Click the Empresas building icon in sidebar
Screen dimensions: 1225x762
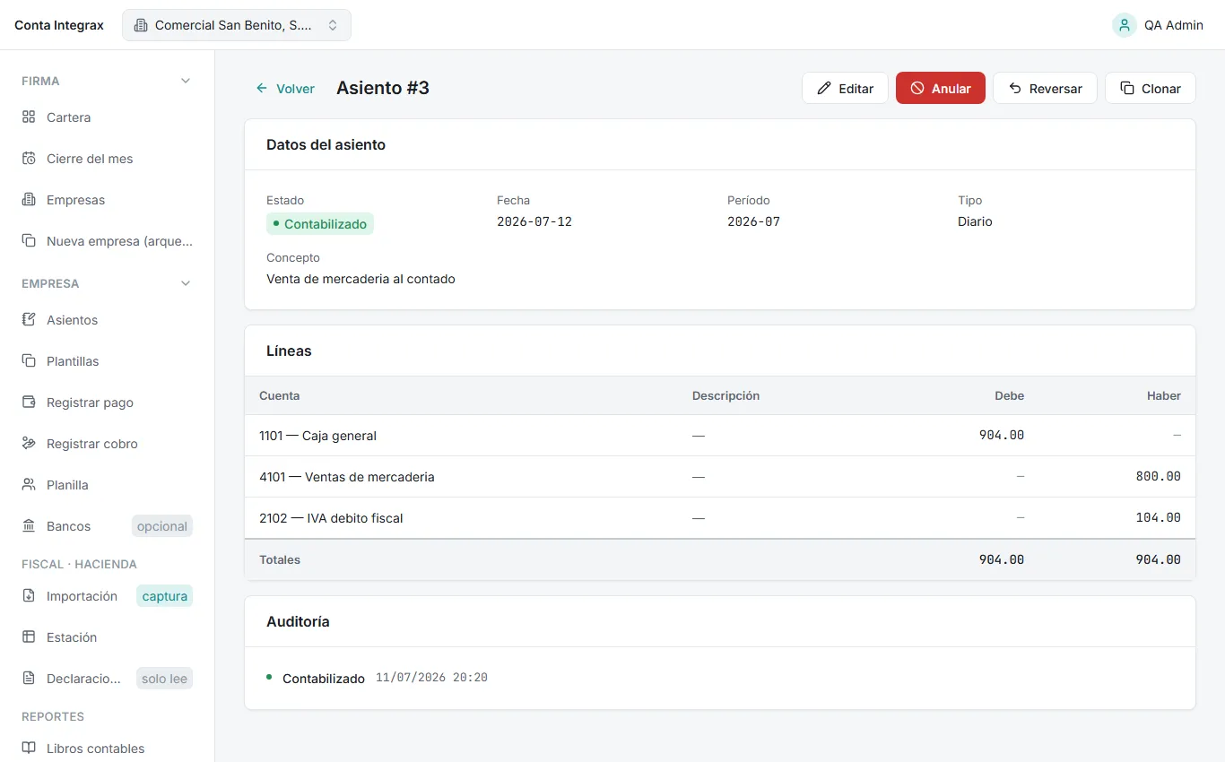coord(29,200)
